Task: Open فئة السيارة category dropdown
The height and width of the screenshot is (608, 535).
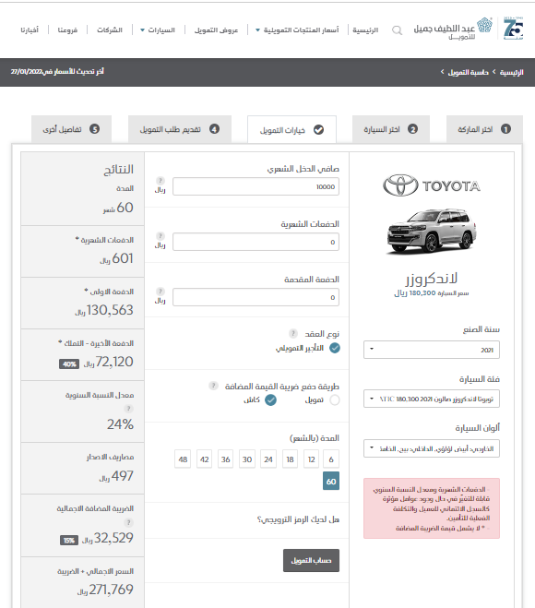Action: (x=432, y=399)
